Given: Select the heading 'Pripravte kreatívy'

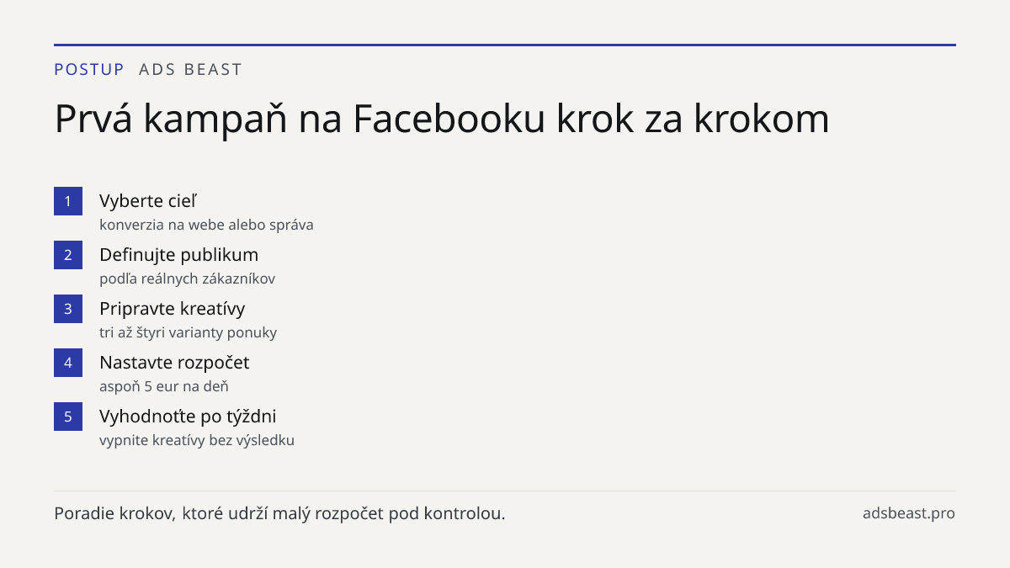Looking at the screenshot, I should click(172, 309).
